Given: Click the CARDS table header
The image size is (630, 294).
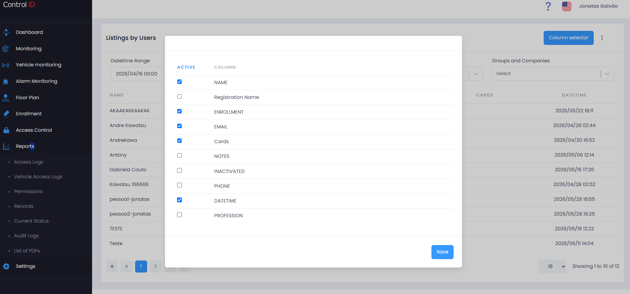Looking at the screenshot, I should coord(484,95).
